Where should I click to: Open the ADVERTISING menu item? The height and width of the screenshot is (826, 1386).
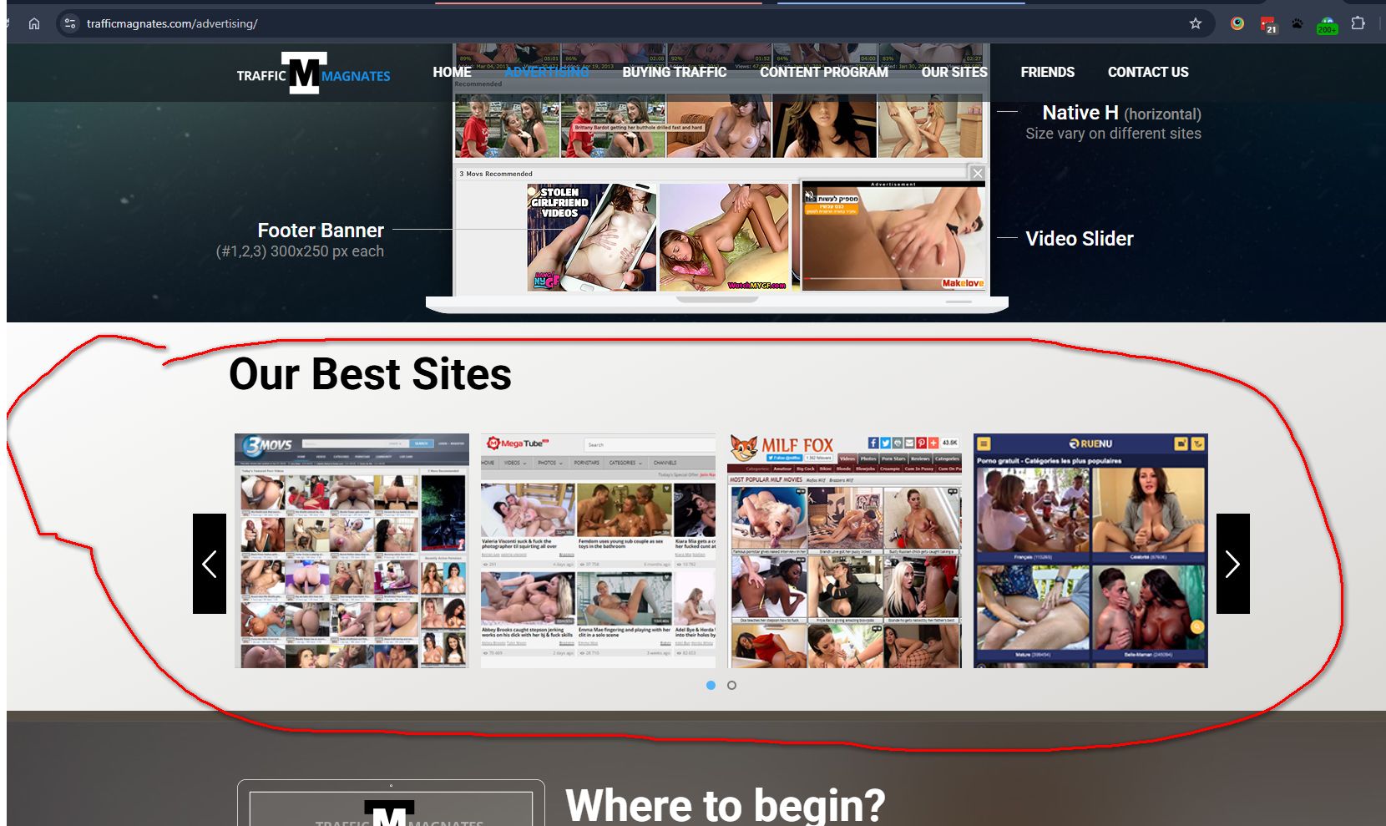[547, 72]
